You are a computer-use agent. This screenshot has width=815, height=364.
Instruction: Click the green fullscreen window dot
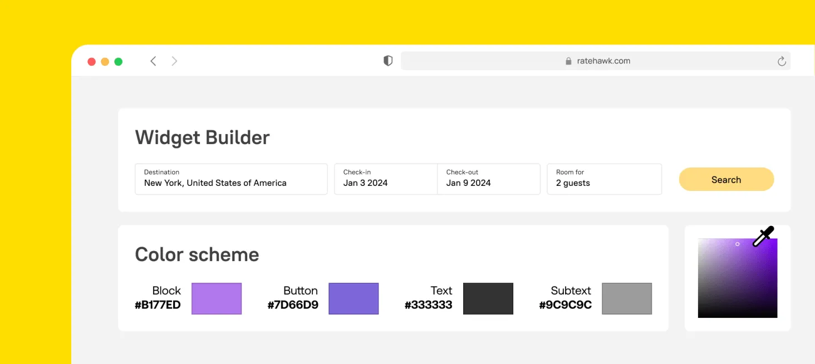tap(119, 62)
